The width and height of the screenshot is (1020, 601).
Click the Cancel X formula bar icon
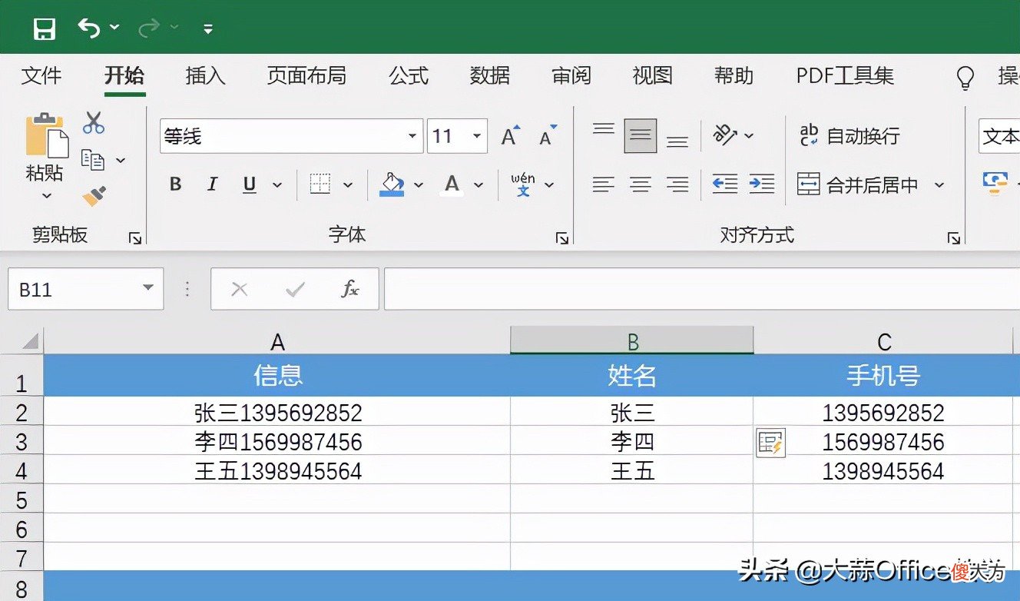coord(240,289)
